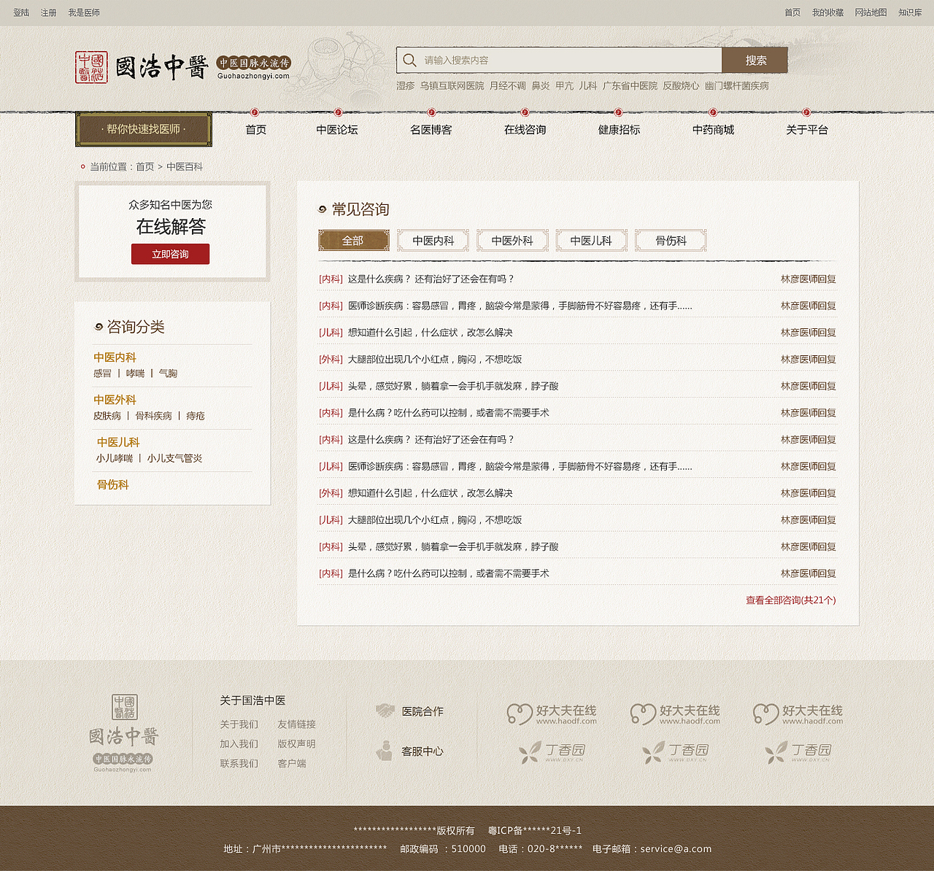
Task: Open sidebar subcategory 气胸
Action: click(x=168, y=373)
